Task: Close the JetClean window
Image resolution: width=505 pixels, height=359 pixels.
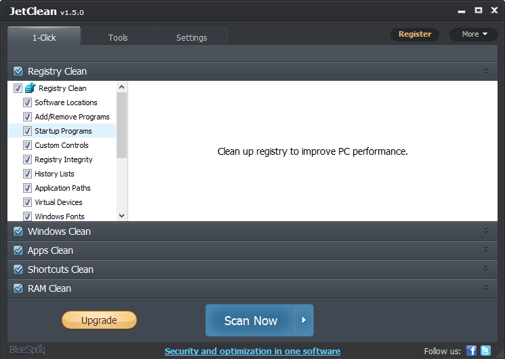Action: pyautogui.click(x=494, y=10)
